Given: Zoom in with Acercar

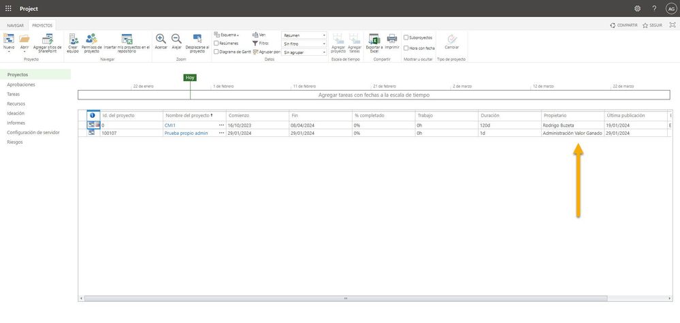Looking at the screenshot, I should 161,42.
